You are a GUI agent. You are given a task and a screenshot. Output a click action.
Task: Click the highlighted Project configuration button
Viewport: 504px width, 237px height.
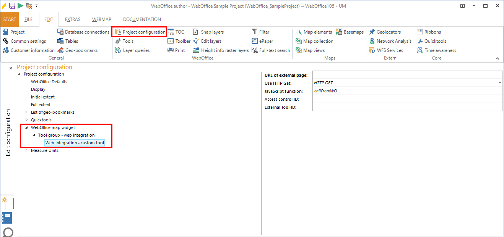139,32
